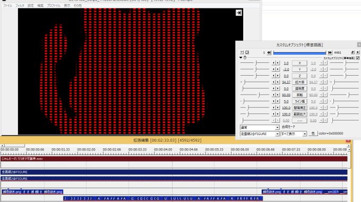Click the first icon at settings dialog top-left
361x202 pixels.
(x=242, y=52)
